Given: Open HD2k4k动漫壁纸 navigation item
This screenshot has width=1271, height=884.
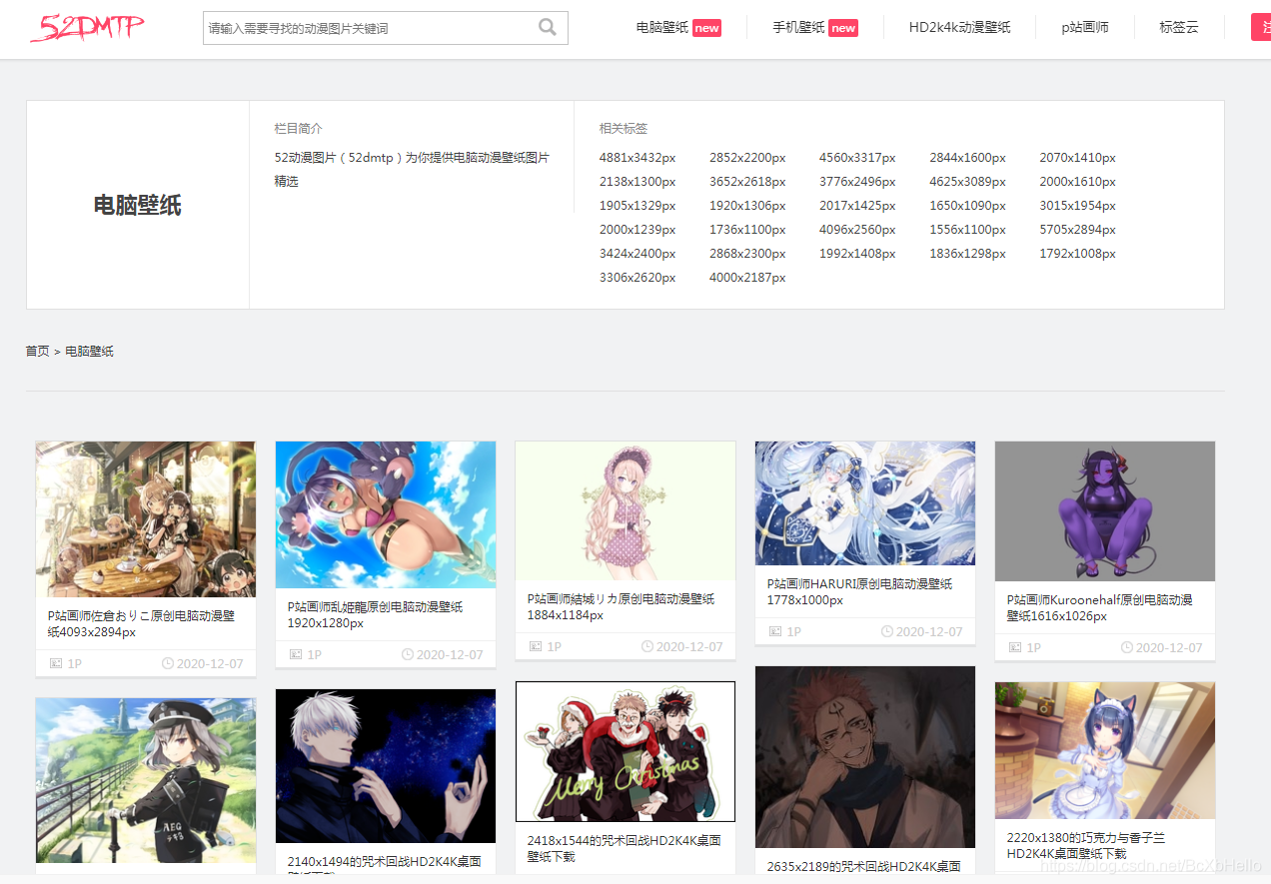Looking at the screenshot, I should (x=959, y=28).
